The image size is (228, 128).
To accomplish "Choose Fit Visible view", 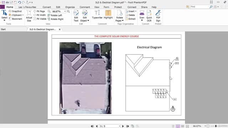I will pos(40,19).
